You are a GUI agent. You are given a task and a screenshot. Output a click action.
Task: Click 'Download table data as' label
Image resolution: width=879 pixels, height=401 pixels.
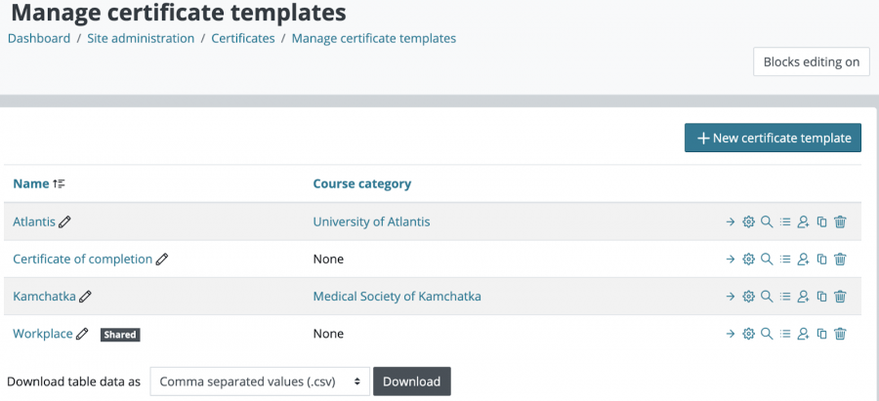pos(73,381)
